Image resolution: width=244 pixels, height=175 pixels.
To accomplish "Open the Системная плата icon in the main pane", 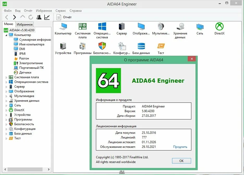I will [x=82, y=26].
